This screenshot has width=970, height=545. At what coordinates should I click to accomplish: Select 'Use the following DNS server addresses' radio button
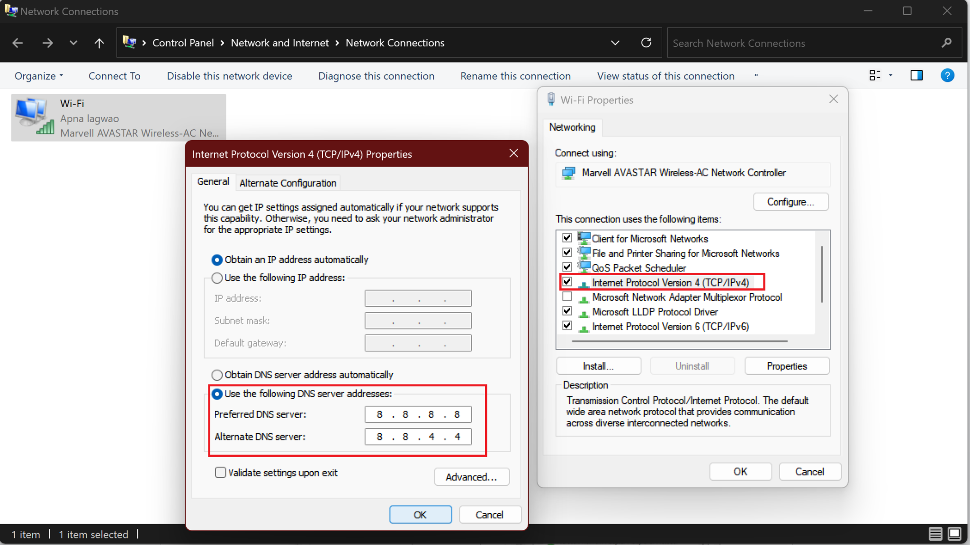click(216, 393)
